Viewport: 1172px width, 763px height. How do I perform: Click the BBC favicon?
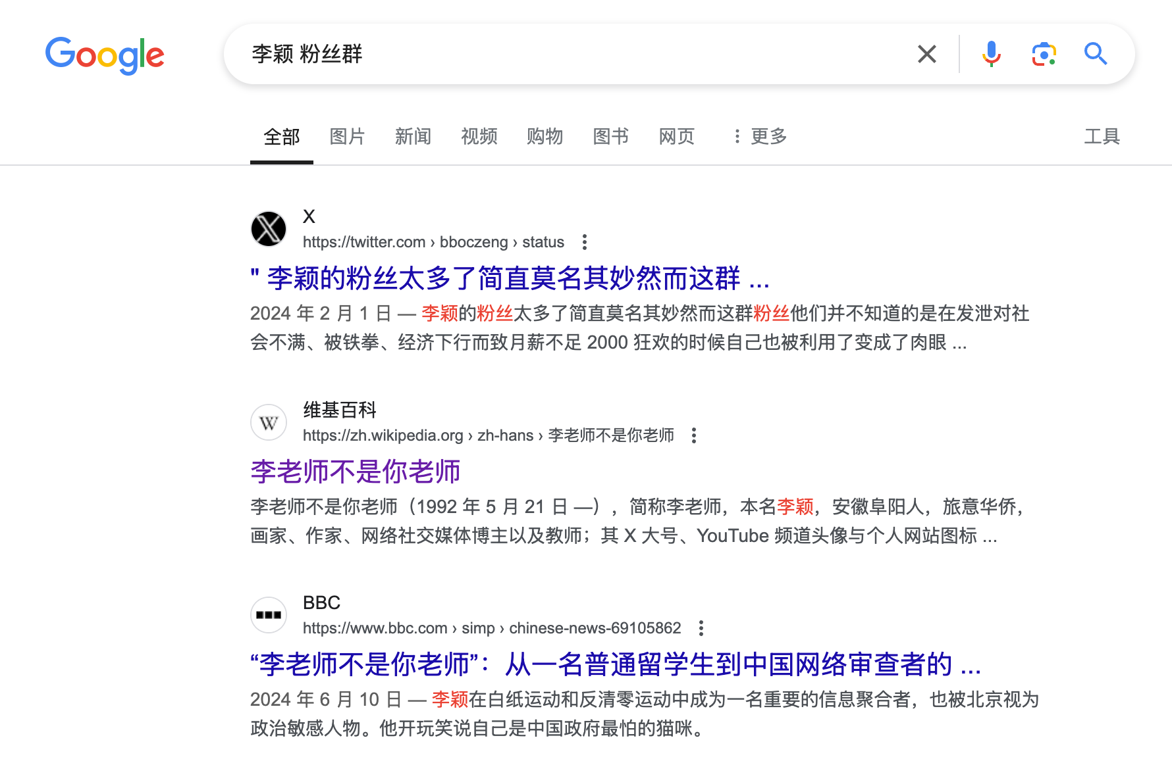(269, 615)
